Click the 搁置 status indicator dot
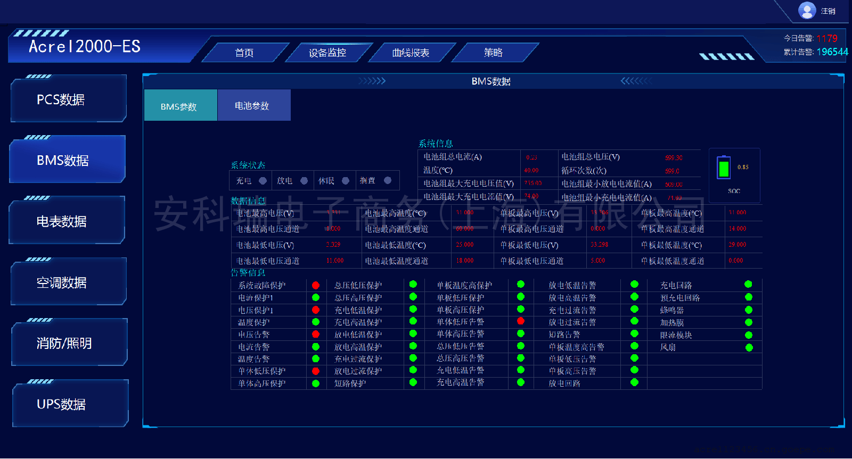 click(388, 180)
